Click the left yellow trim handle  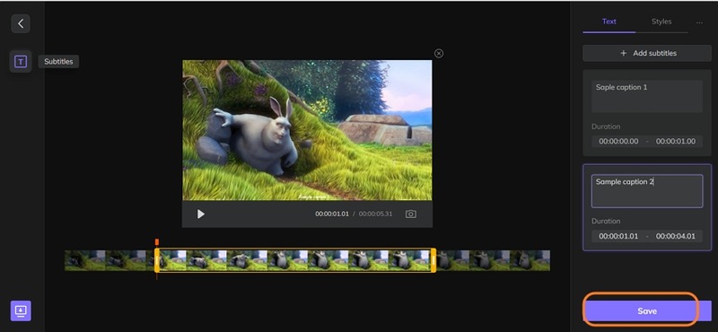[x=157, y=260]
